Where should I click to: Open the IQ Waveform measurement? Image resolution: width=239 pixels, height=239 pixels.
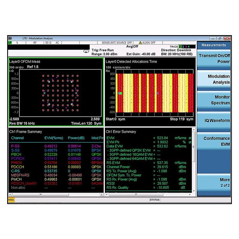(x=214, y=121)
